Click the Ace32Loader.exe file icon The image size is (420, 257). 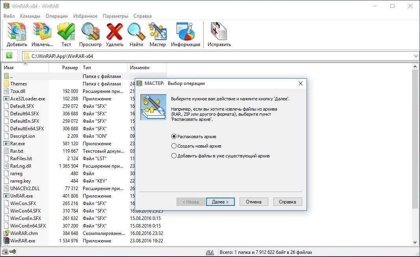pos(6,99)
